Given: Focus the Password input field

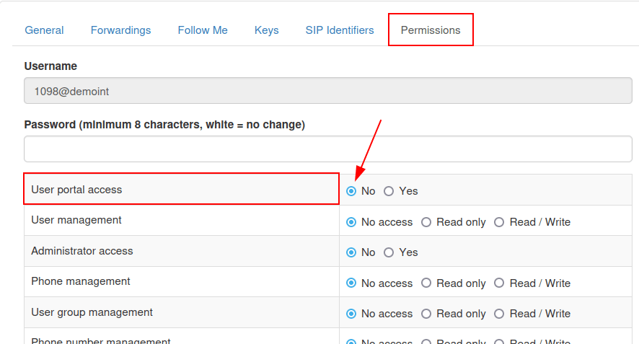Looking at the screenshot, I should click(x=328, y=149).
